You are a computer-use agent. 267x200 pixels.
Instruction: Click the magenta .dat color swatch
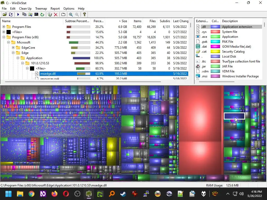pos(215,46)
